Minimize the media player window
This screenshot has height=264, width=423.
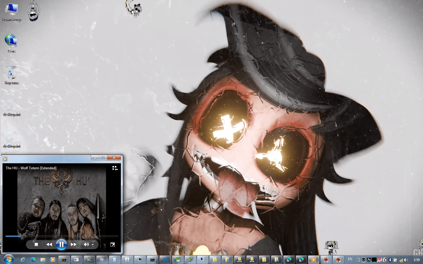tap(95, 158)
